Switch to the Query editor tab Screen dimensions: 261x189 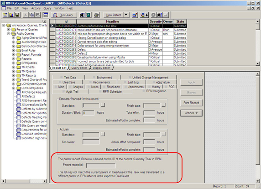[x=79, y=68]
